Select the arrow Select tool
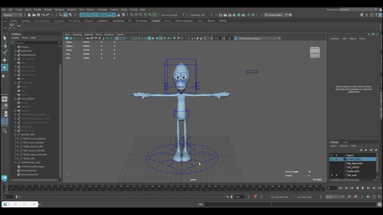This screenshot has width=383, height=215. pos(5,38)
